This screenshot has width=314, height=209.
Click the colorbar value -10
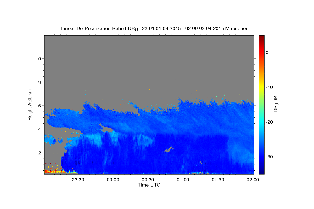[x=269, y=87]
